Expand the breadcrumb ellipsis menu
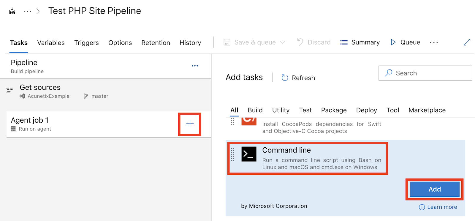475x221 pixels. coord(28,11)
